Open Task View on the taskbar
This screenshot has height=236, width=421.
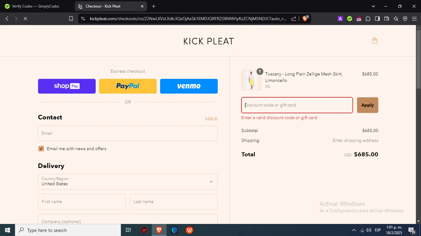[128, 230]
